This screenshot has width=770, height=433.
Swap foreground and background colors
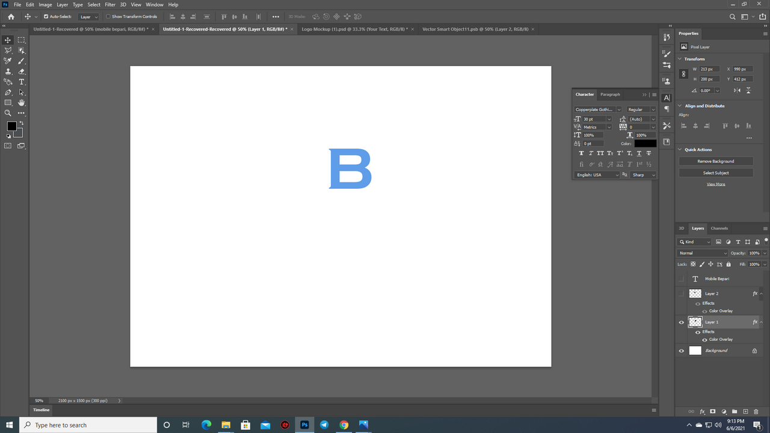(x=22, y=123)
